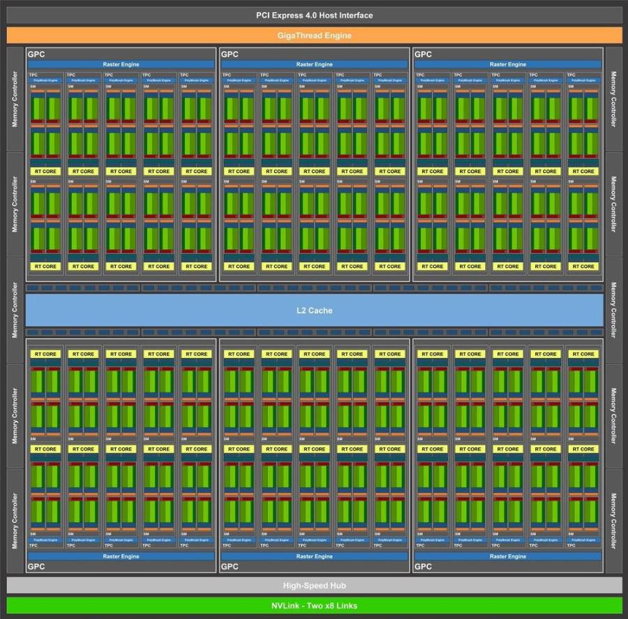This screenshot has width=628, height=619.
Task: Click the GPC label of the top-middle cluster
Action: click(230, 54)
